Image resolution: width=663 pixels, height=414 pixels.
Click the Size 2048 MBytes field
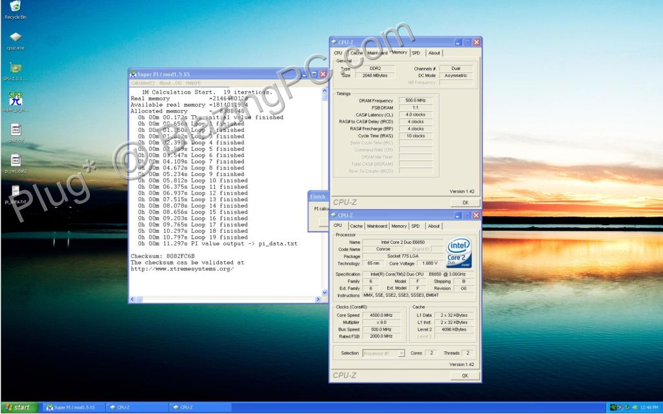click(x=375, y=75)
